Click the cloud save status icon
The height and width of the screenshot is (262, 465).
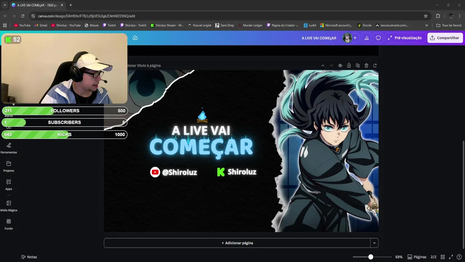click(x=135, y=38)
